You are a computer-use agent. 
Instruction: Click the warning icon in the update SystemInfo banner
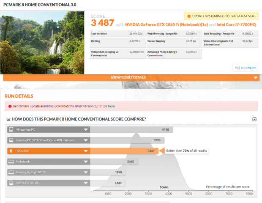(x=189, y=16)
